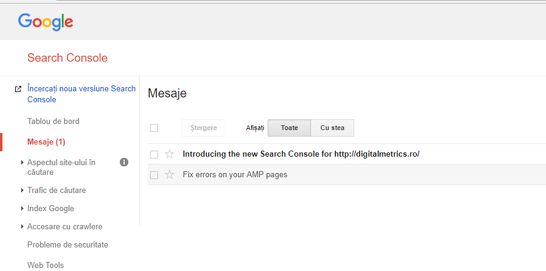The width and height of the screenshot is (546, 271).
Task: Click the Search Console title heading
Action: tap(67, 58)
